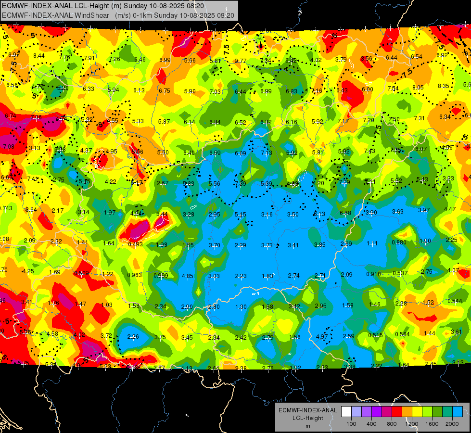Click the legend label 2000
The width and height of the screenshot is (471, 433).
coord(452,424)
